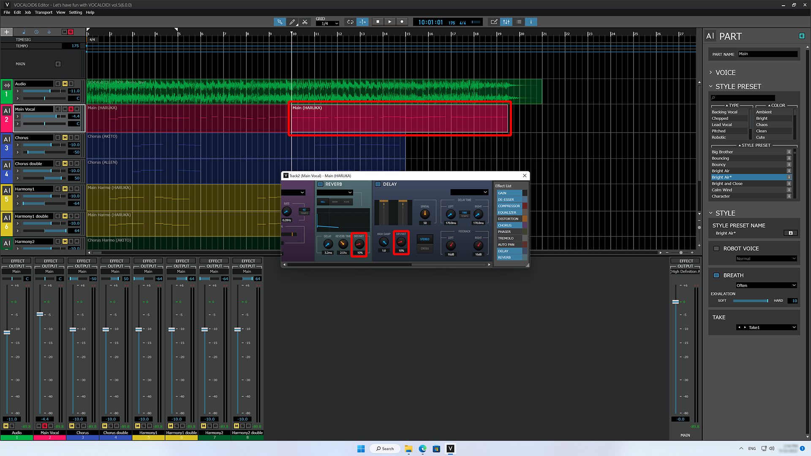Screen dimensions: 811x456
Task: Unsolo the Main Vocal track
Action: (x=71, y=109)
